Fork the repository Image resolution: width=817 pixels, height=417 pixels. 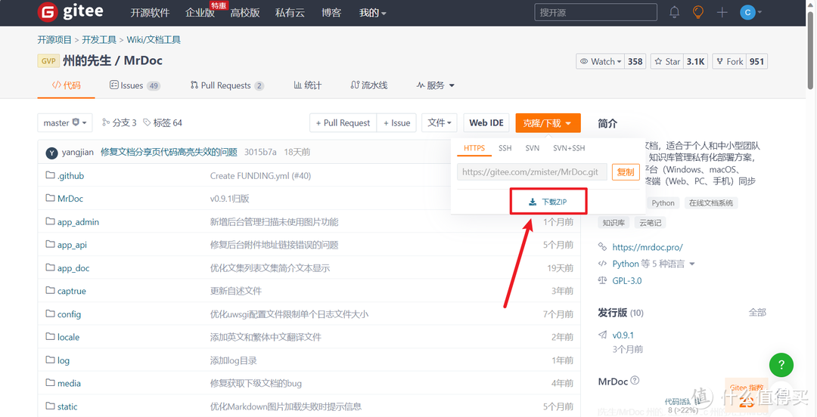[729, 61]
